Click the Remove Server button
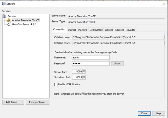Viewport: 168px width, 118px height. [x=37, y=102]
